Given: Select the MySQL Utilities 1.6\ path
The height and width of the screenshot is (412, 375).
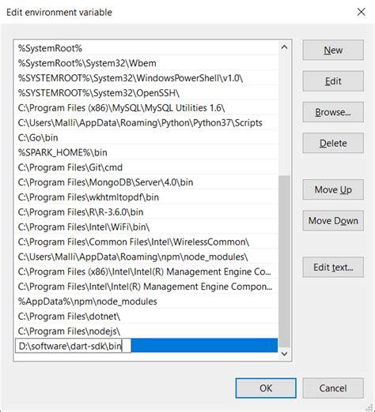Looking at the screenshot, I should 146,108.
